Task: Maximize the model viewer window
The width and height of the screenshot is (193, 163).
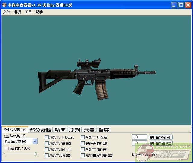Action: 181,5
